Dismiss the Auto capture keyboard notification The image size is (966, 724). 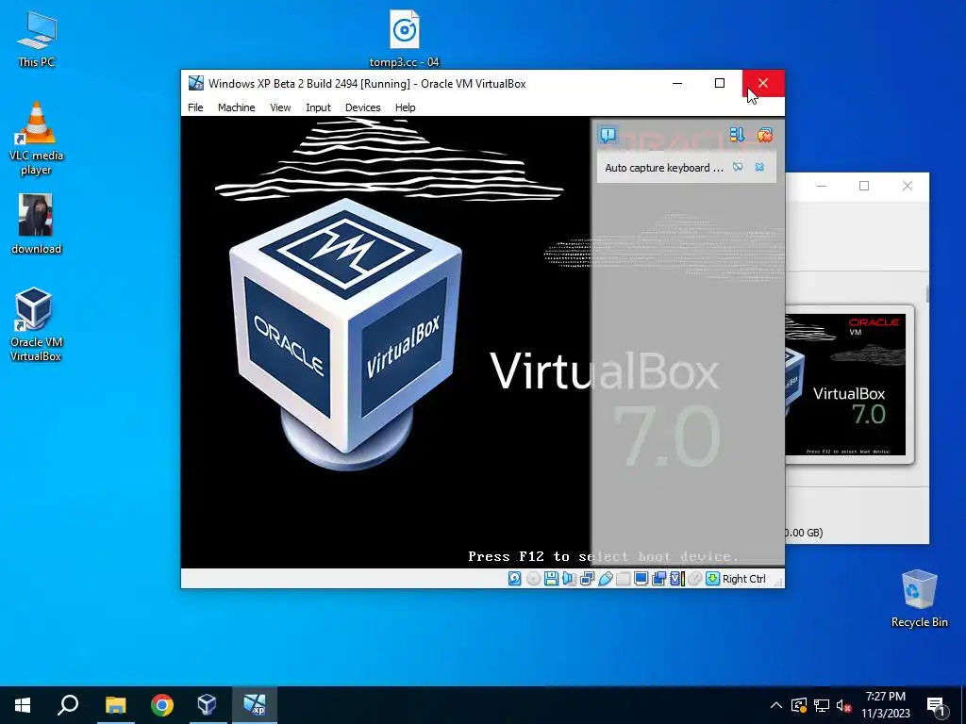(x=759, y=168)
